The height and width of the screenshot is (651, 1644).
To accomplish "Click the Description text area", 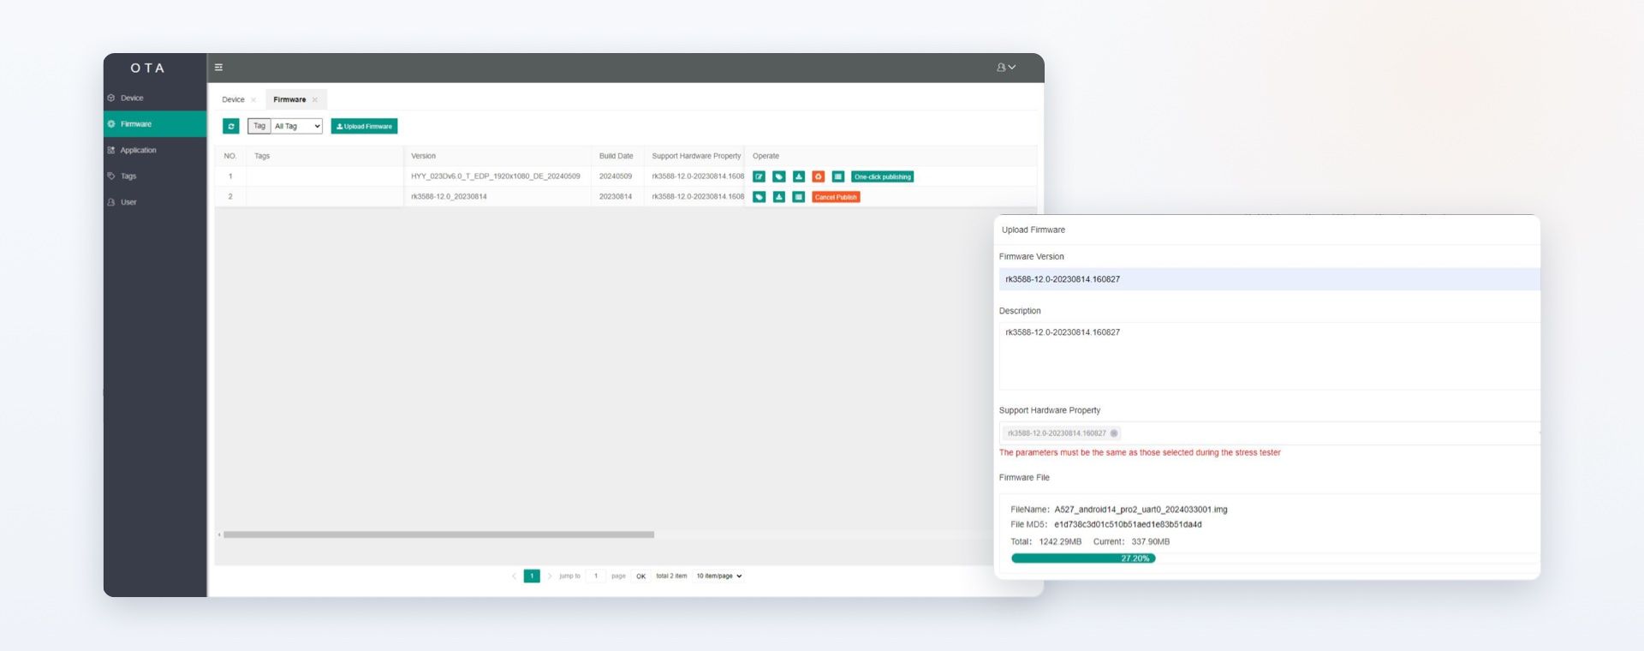I will point(1269,355).
